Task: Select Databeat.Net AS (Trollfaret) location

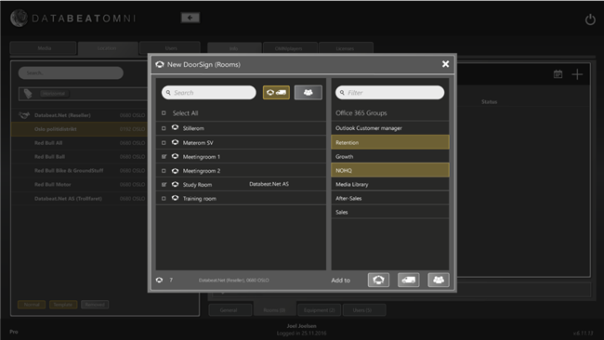Action: click(x=79, y=198)
